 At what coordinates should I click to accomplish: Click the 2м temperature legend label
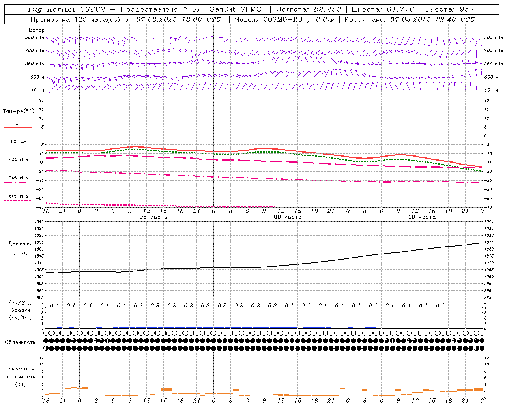point(19,123)
